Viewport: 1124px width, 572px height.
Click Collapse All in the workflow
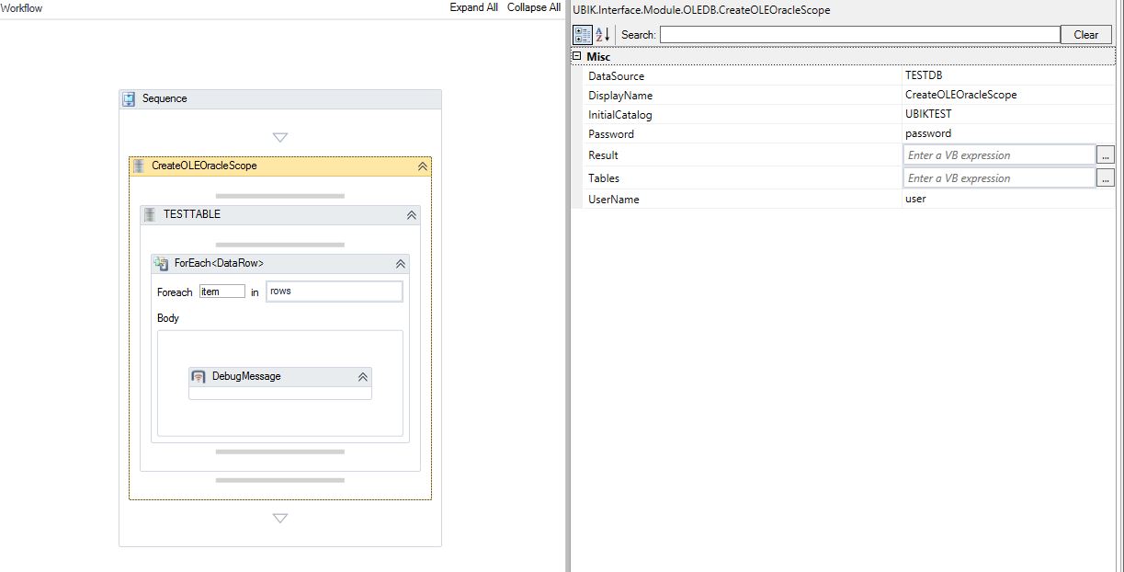click(533, 7)
